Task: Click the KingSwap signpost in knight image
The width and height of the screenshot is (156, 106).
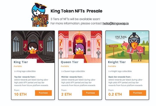Action: click(113, 50)
